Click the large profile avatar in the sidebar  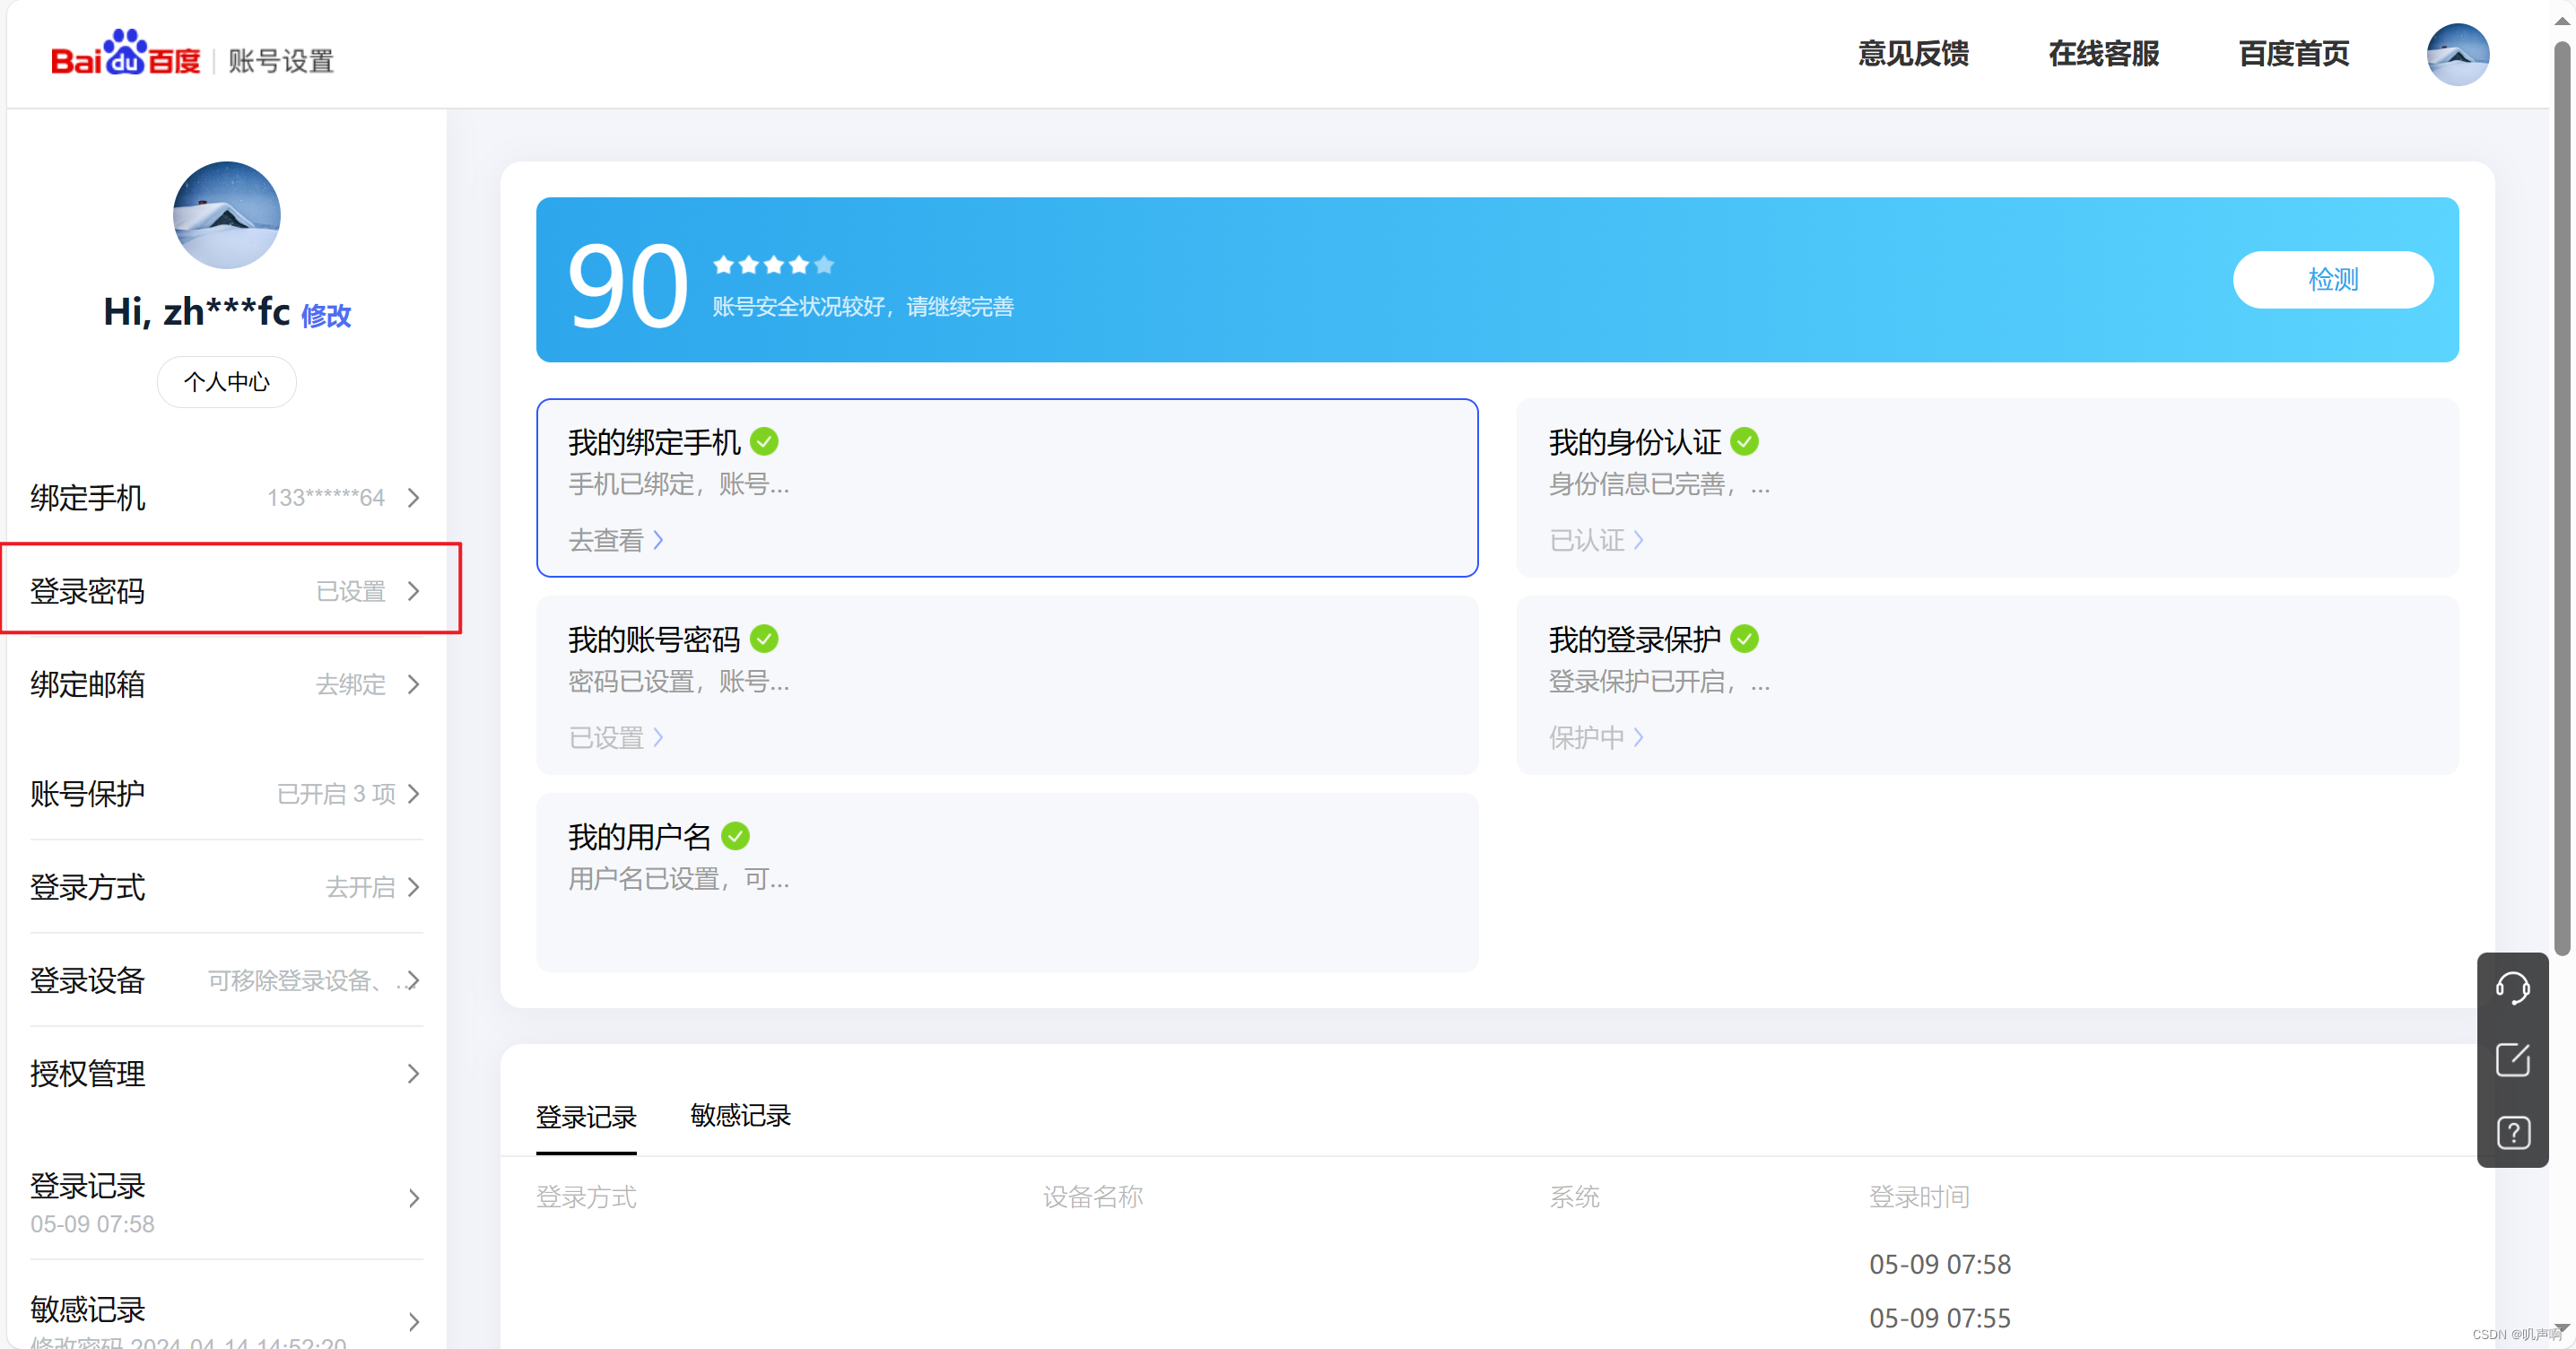[x=226, y=215]
